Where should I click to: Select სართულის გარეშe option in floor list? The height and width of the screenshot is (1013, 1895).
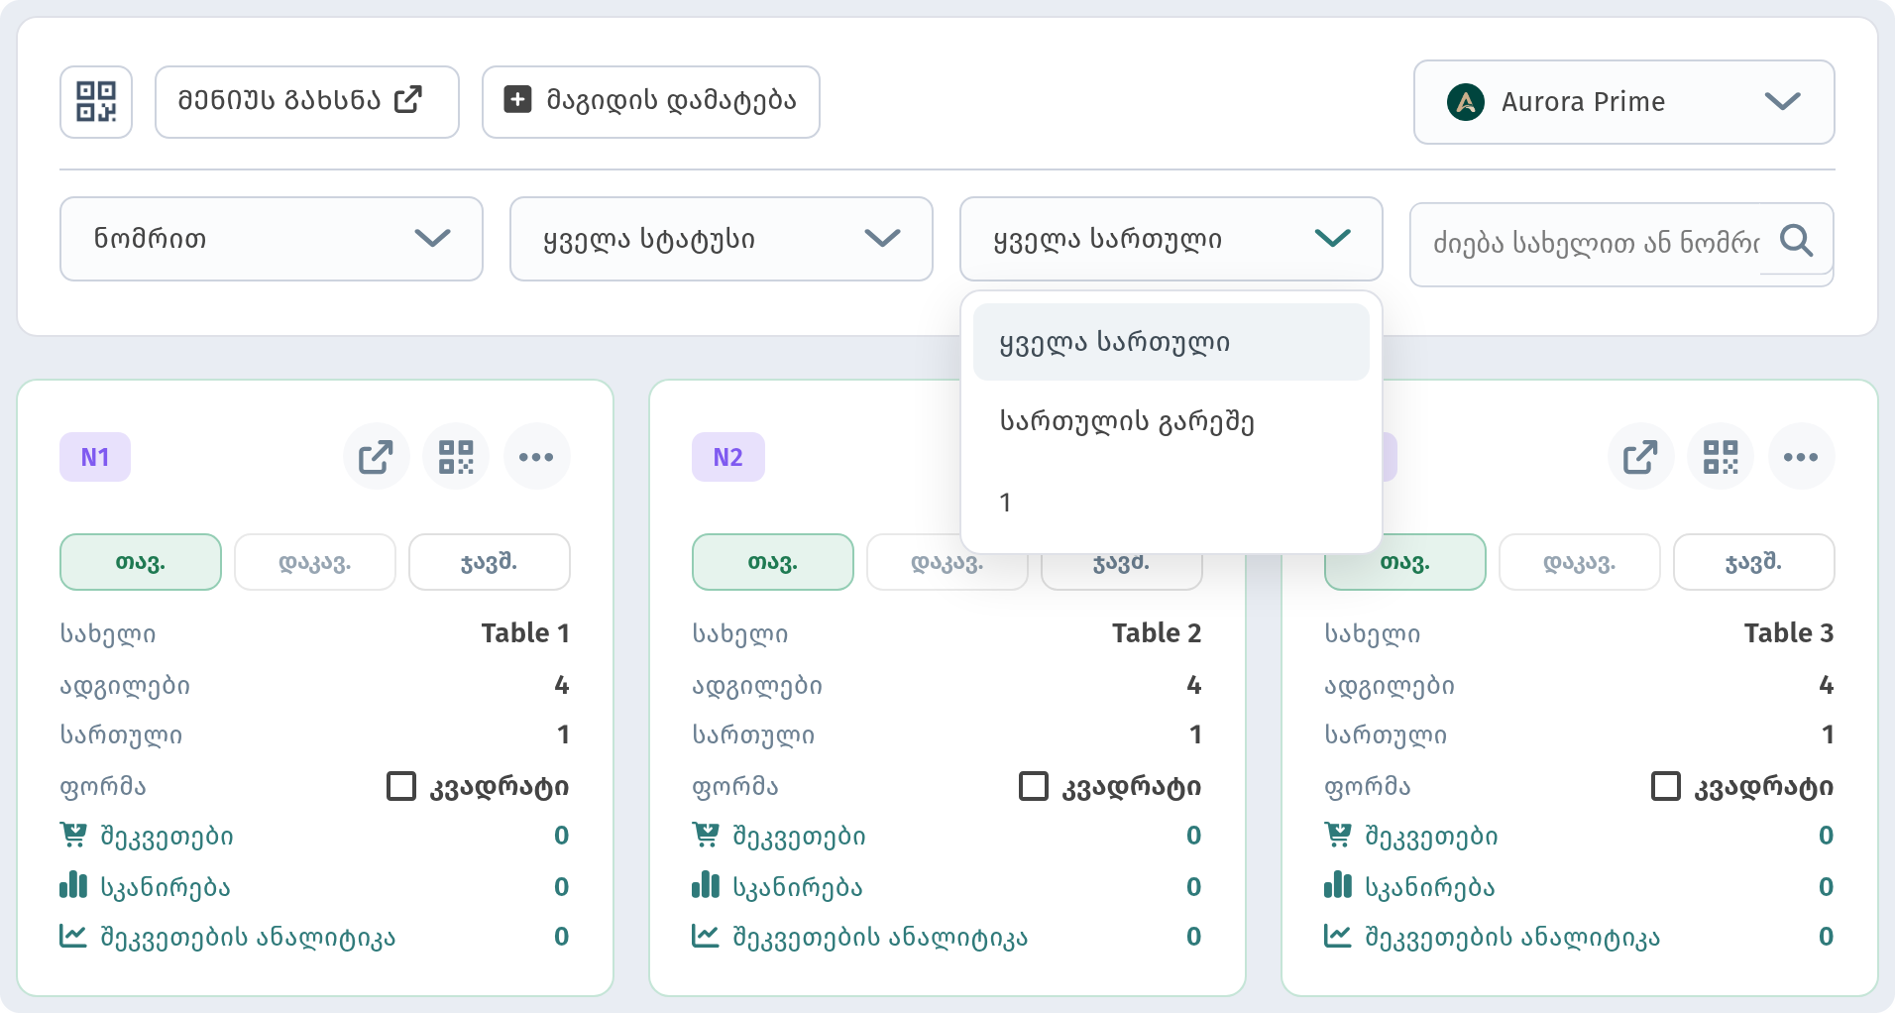(x=1171, y=422)
